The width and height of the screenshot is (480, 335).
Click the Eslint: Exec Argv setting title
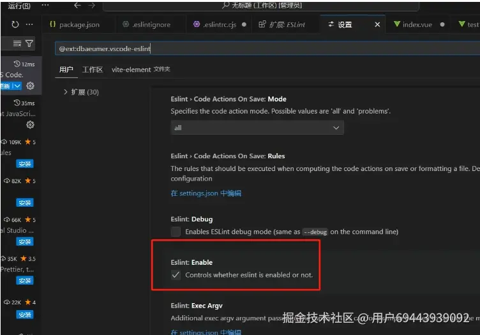point(197,306)
